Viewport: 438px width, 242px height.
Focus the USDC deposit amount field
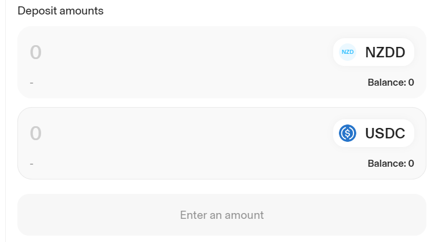(145, 134)
